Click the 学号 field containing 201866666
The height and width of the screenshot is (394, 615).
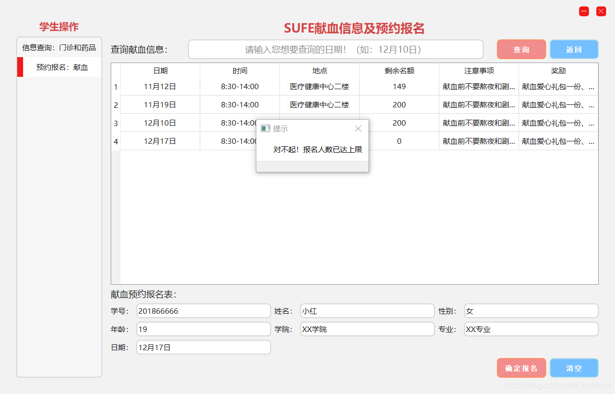pos(204,311)
